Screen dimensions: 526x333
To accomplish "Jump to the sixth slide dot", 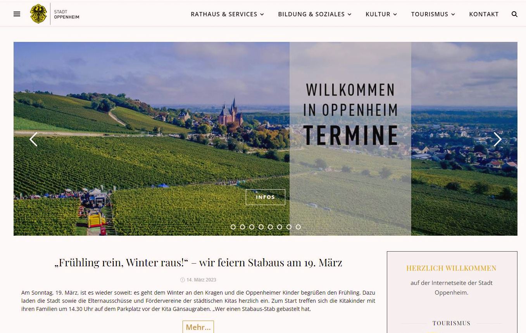I will [x=279, y=227].
